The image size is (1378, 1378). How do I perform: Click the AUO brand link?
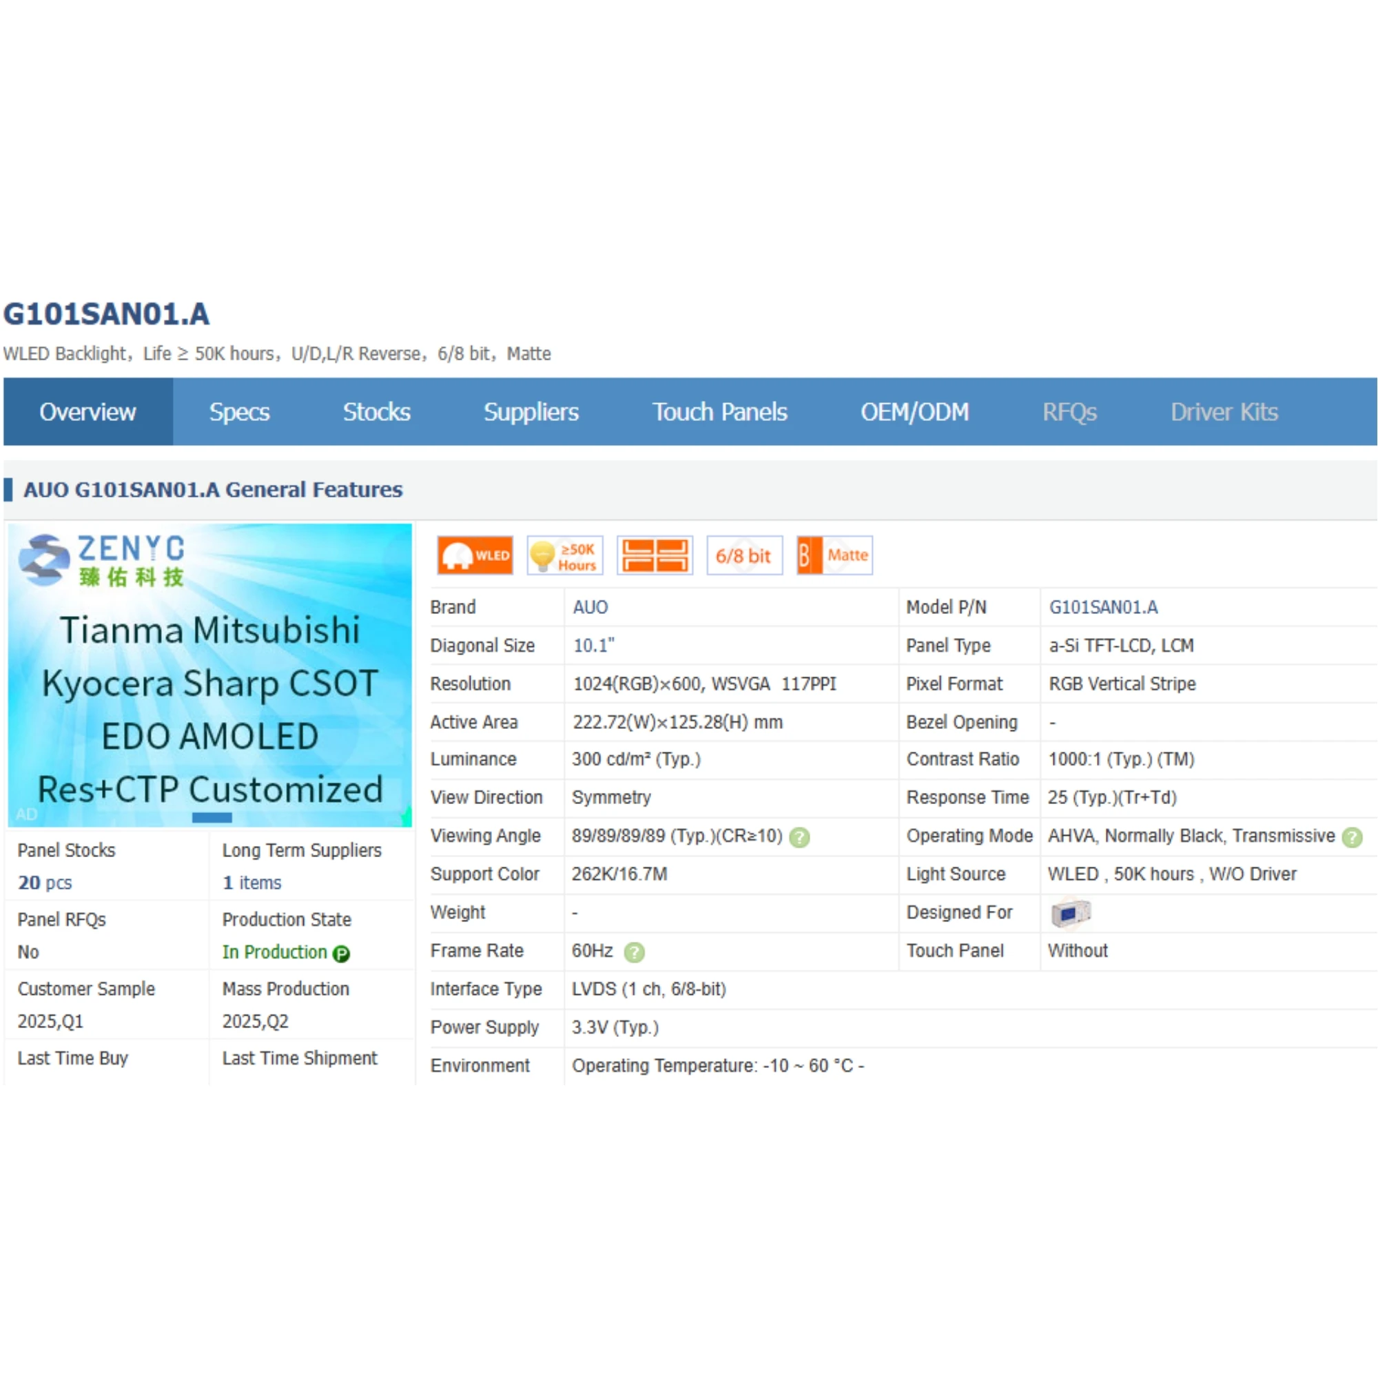coord(590,608)
